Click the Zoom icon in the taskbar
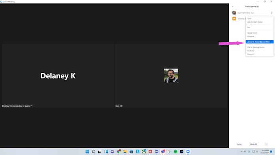 pos(188,152)
